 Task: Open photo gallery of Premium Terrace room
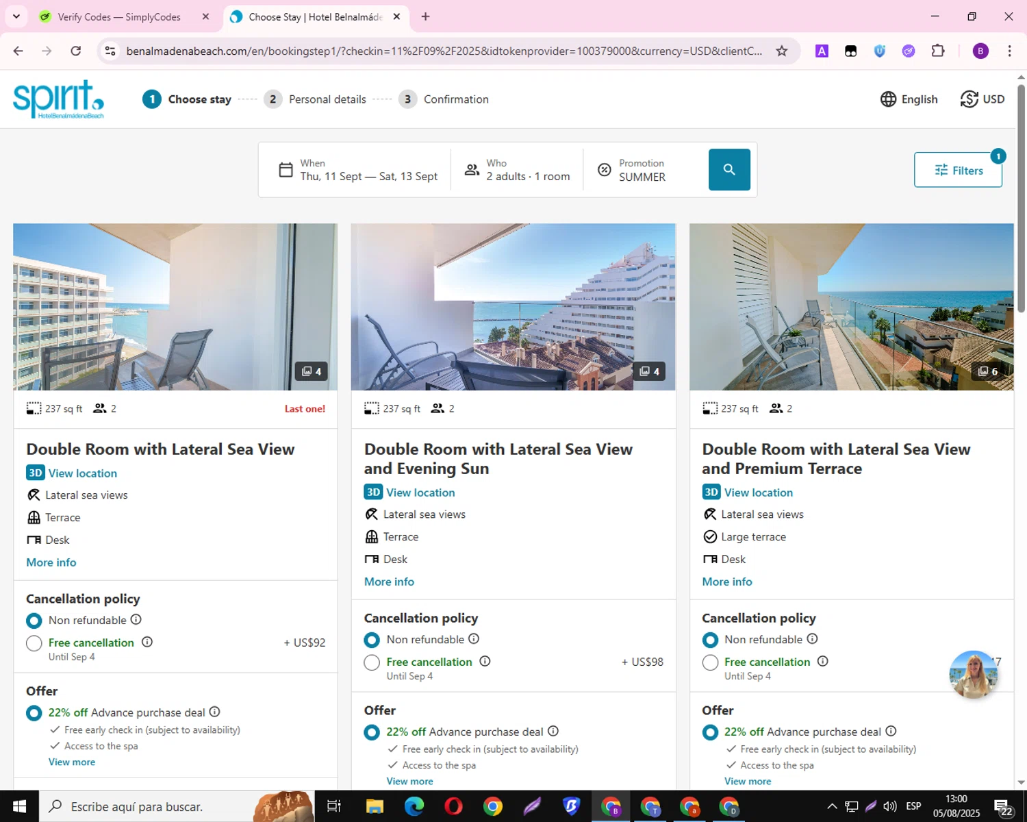tap(851, 307)
